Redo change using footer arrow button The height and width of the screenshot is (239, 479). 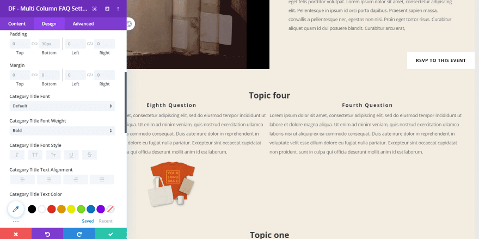click(79, 234)
